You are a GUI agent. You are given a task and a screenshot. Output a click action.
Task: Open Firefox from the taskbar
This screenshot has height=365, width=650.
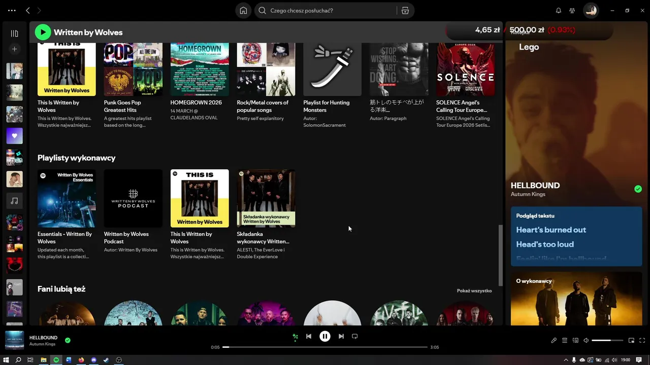click(x=81, y=360)
